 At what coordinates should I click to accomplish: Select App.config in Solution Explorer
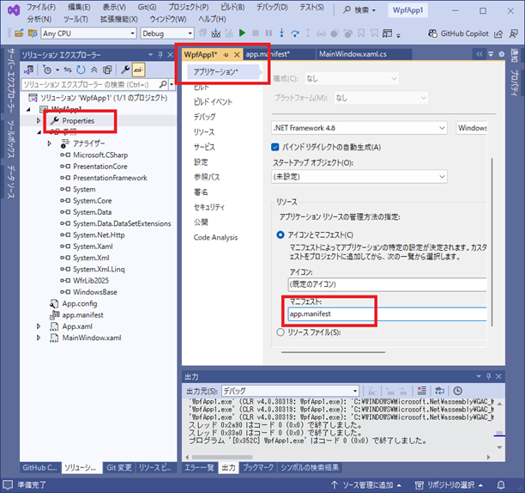(80, 303)
